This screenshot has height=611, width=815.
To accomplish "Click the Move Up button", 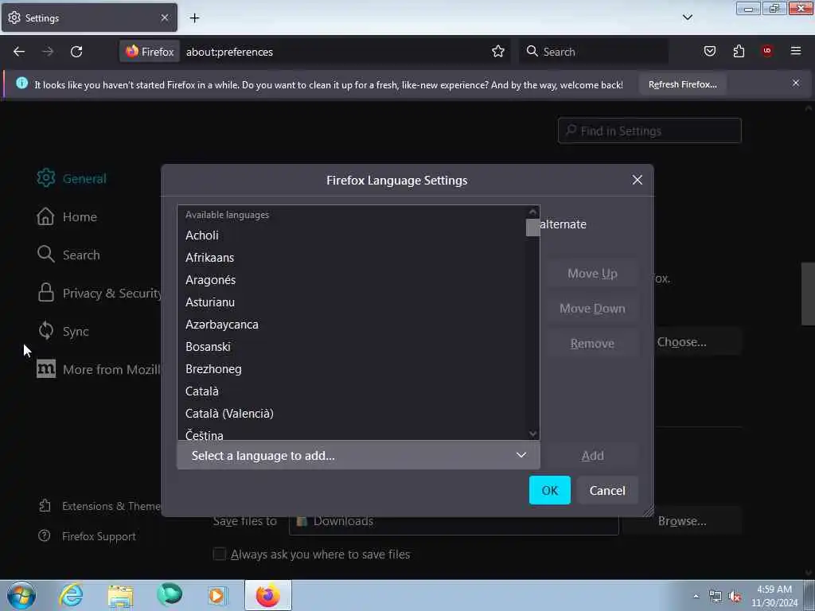I will tap(592, 274).
